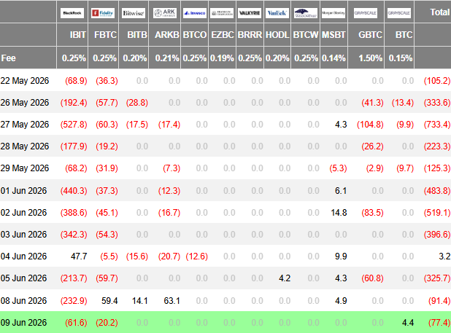Select the (733.4) total value

tap(437, 125)
